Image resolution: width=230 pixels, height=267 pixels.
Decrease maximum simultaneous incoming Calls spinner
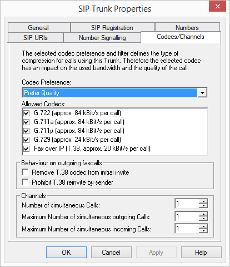[x=203, y=231]
